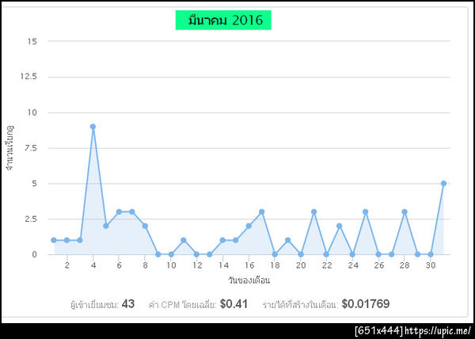Click the data point for day 20
Viewport: 475px width, 339px height.
pos(301,254)
